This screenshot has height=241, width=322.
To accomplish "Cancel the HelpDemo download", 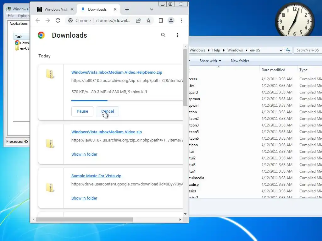I will [108, 111].
